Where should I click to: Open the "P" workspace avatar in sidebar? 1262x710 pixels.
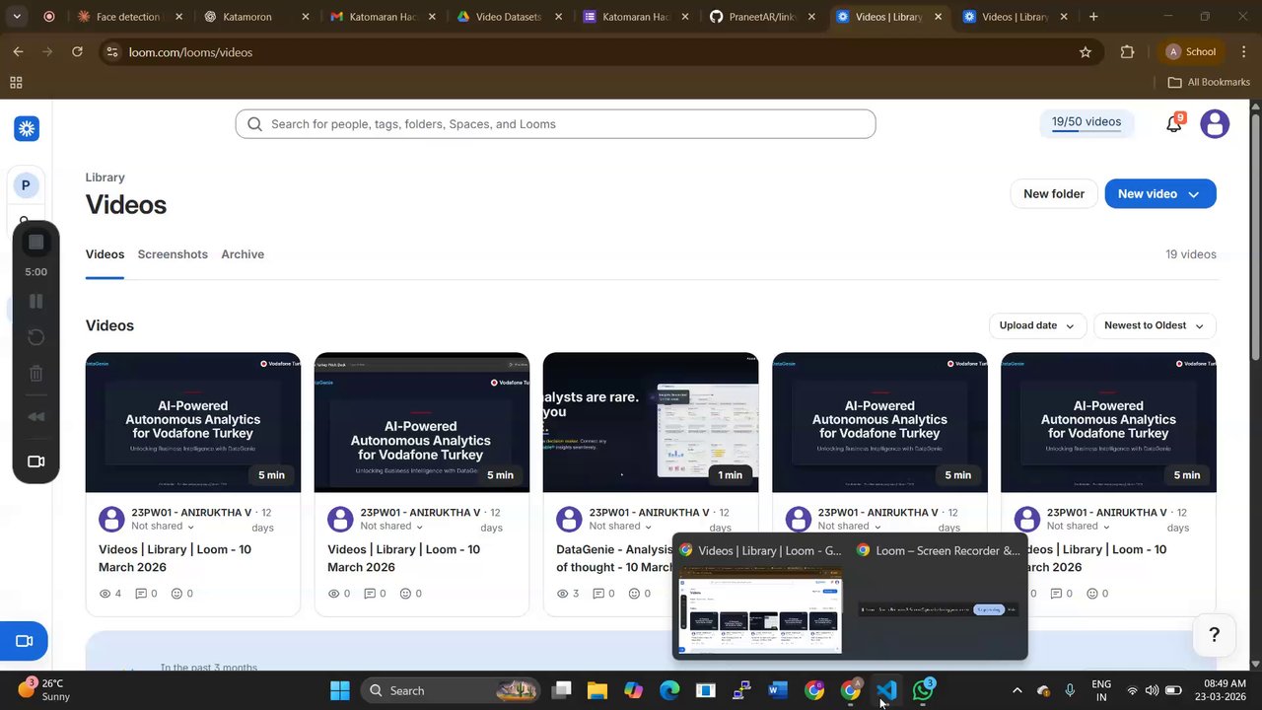point(26,184)
